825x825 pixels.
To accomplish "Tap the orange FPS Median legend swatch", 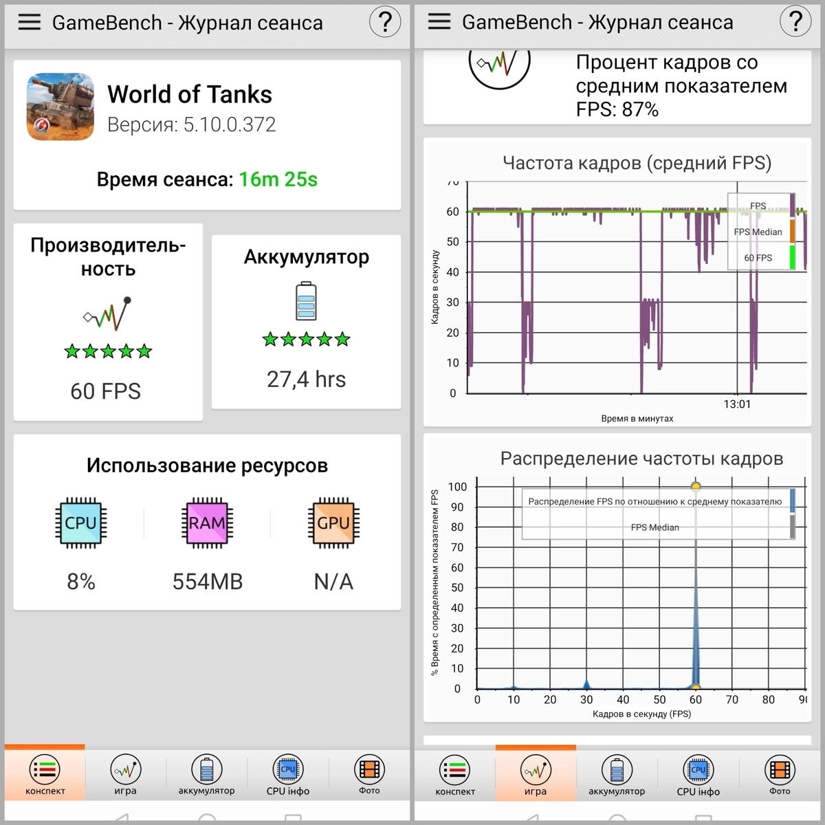I will 792,232.
